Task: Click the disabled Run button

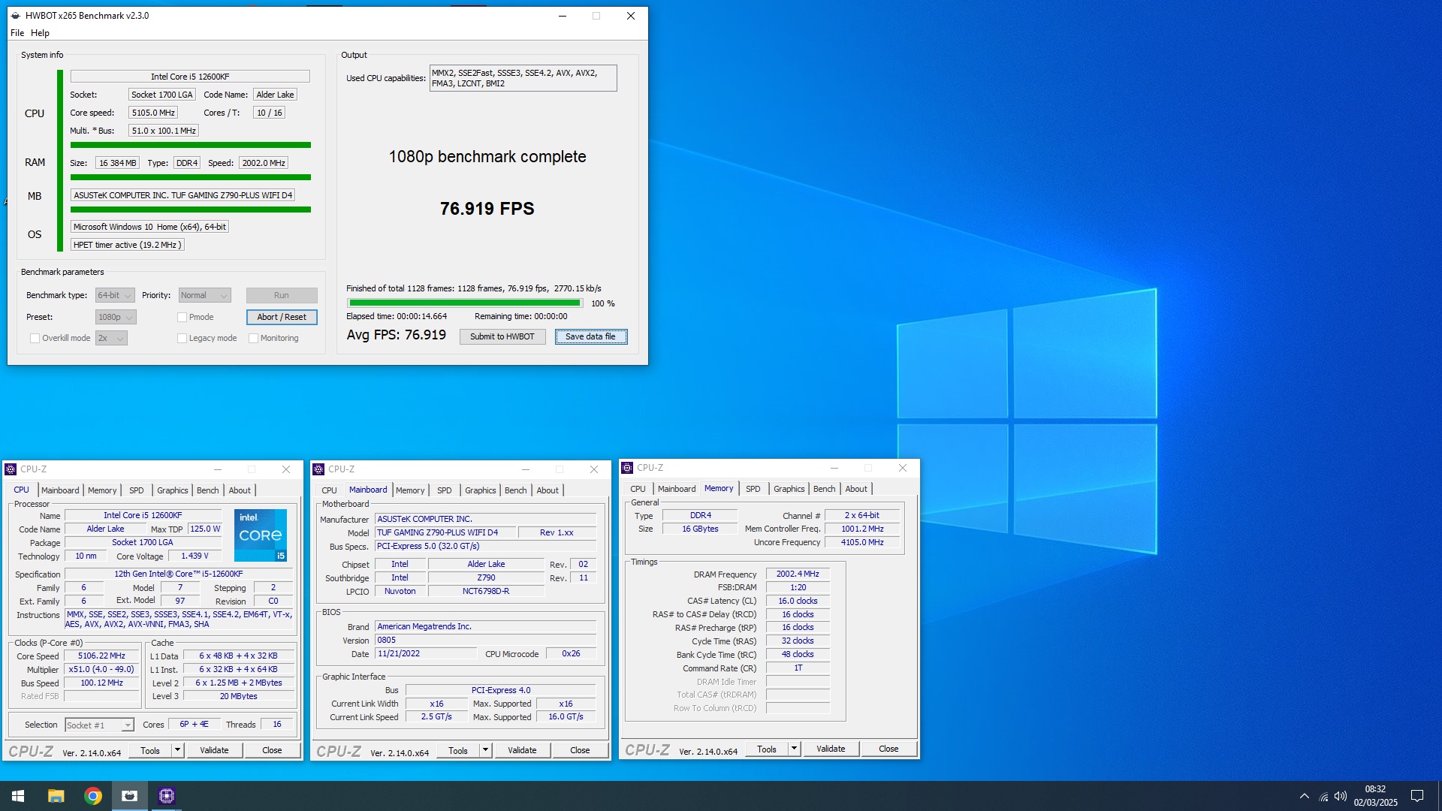Action: coord(282,296)
